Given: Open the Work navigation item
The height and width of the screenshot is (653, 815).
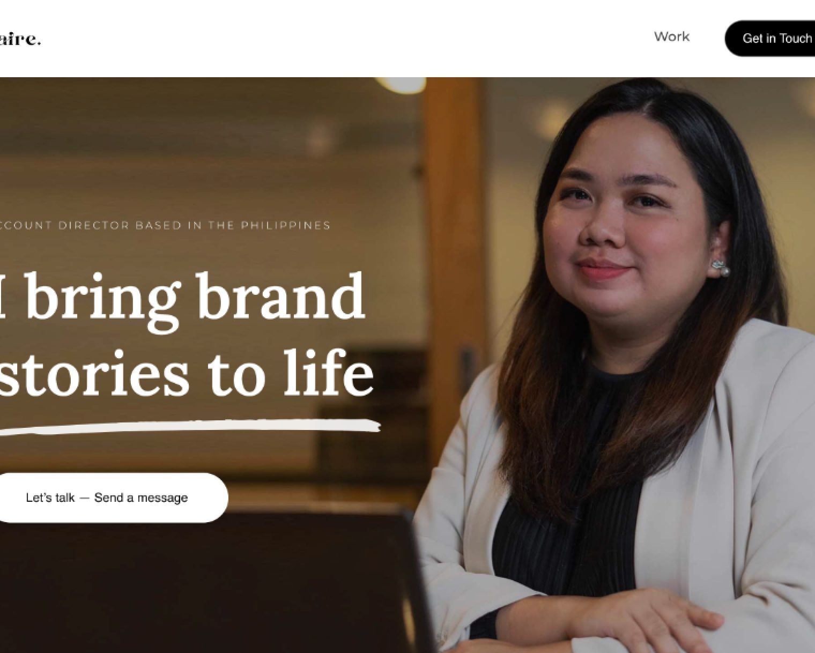Looking at the screenshot, I should pyautogui.click(x=671, y=37).
